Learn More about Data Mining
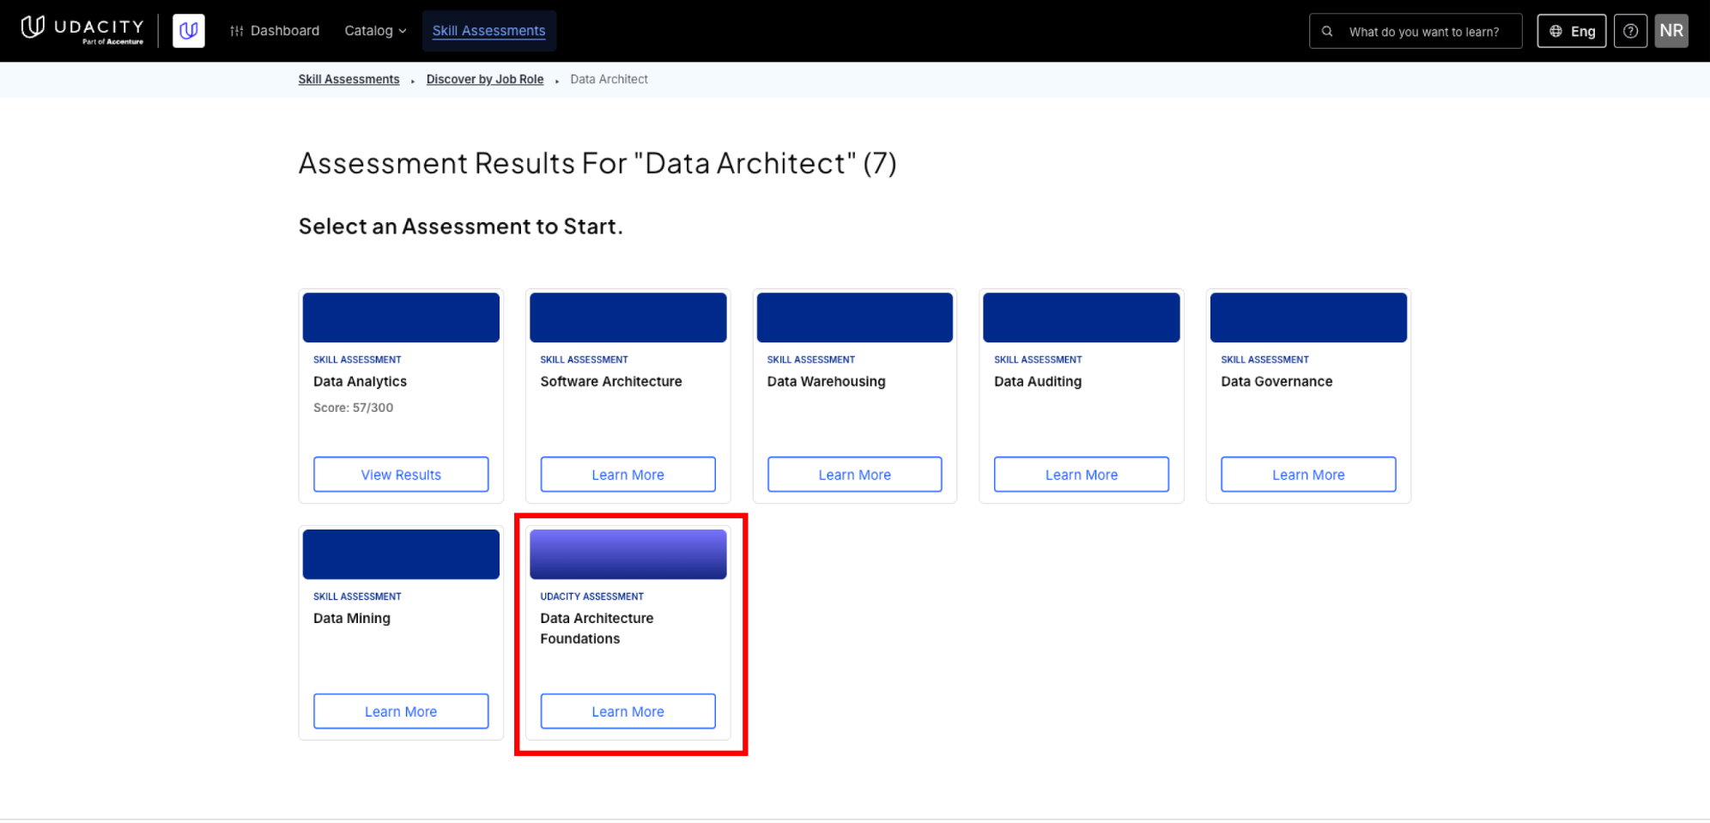The image size is (1710, 823). pos(401,711)
